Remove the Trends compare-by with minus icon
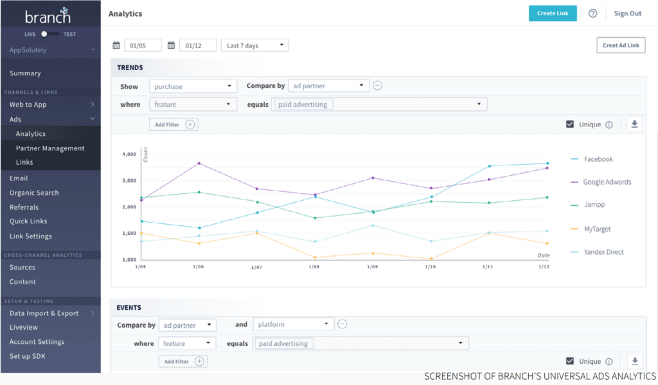Viewport: 658px width, 385px height. pyautogui.click(x=378, y=85)
